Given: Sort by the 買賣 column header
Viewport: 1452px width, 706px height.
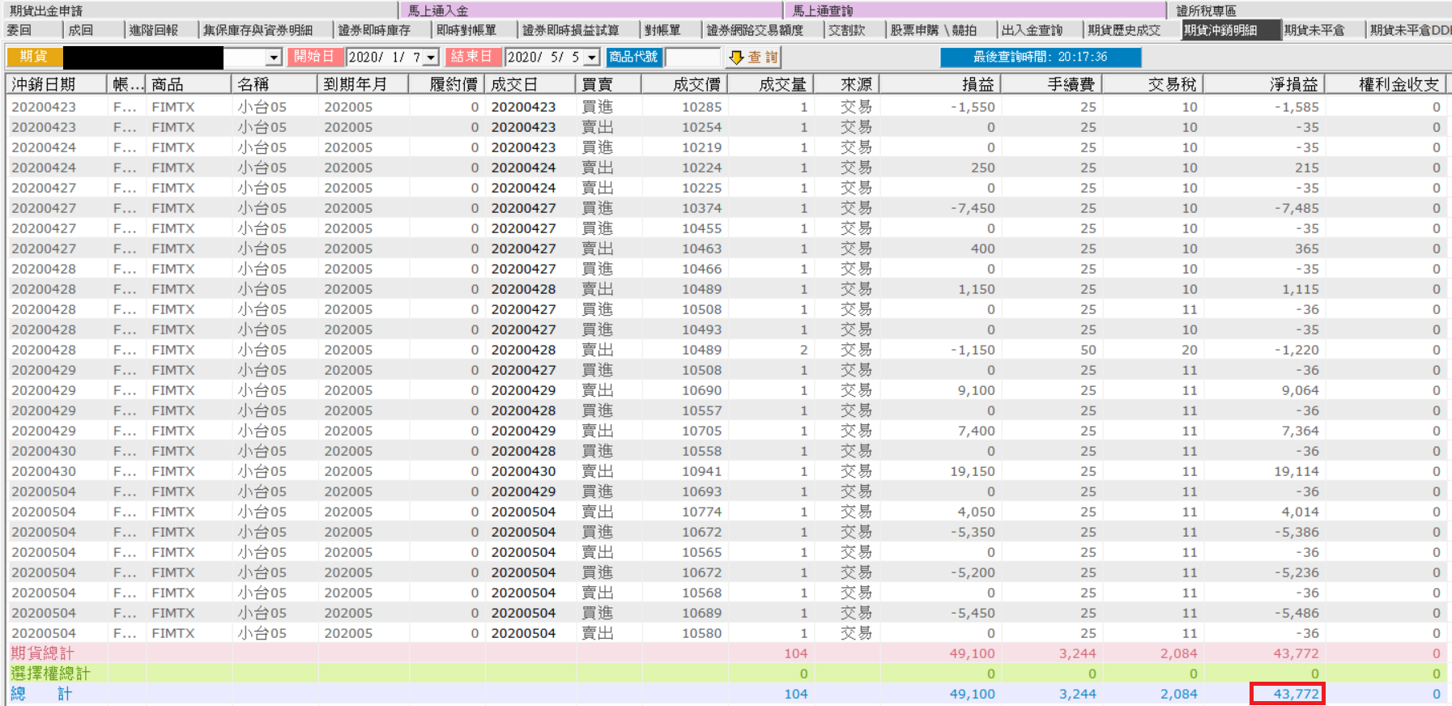Looking at the screenshot, I should pos(608,84).
